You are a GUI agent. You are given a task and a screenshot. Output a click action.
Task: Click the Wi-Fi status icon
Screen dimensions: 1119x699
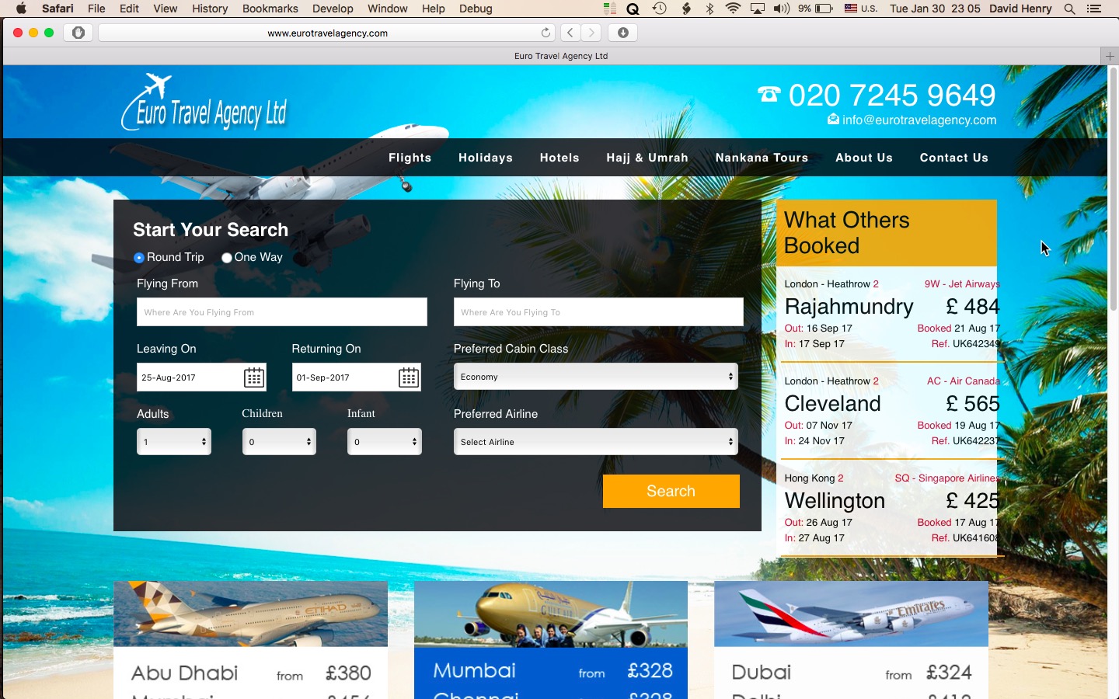(733, 9)
